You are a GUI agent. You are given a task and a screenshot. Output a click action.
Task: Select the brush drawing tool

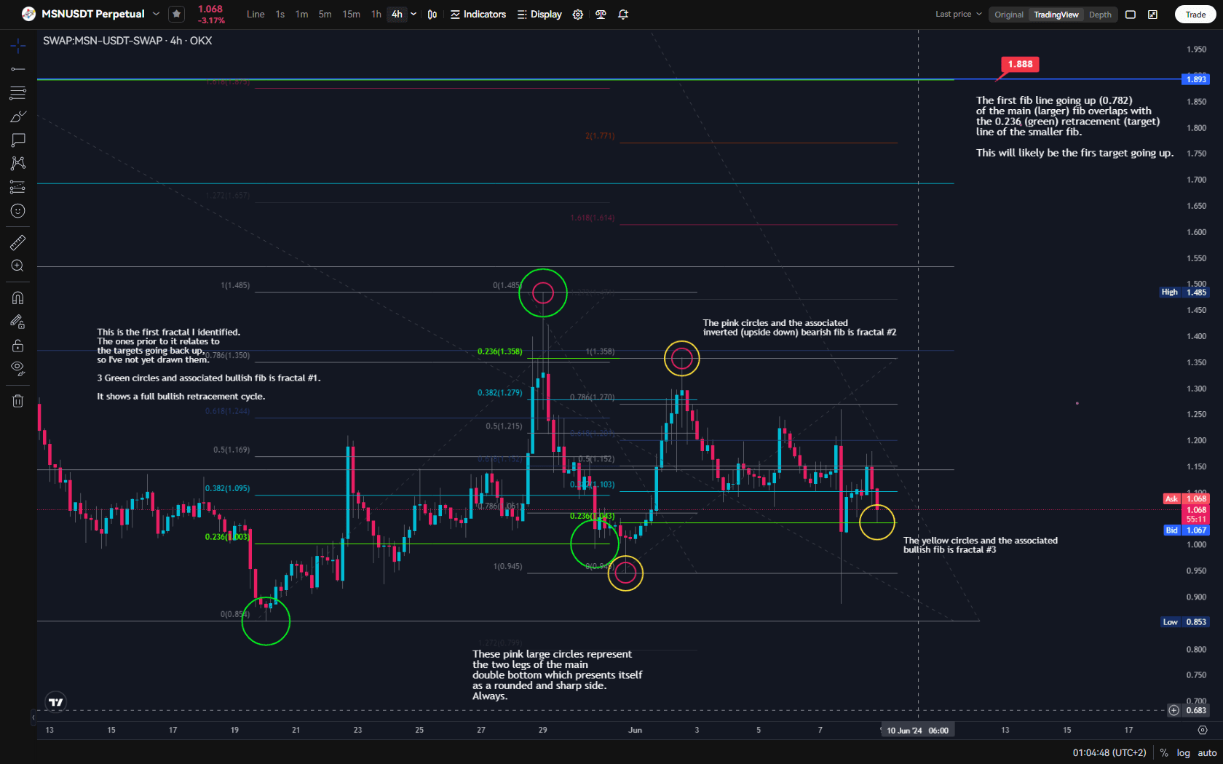18,116
